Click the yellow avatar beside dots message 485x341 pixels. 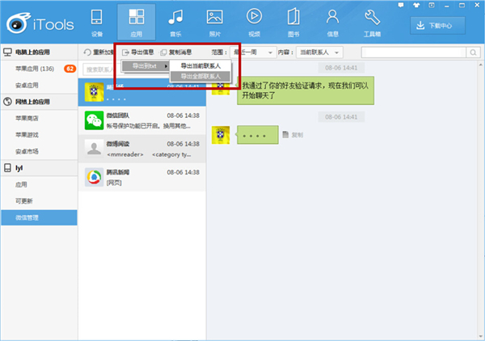(221, 135)
